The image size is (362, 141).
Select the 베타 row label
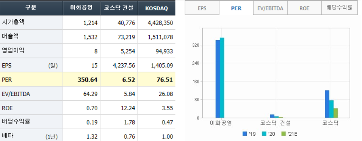click(7, 136)
